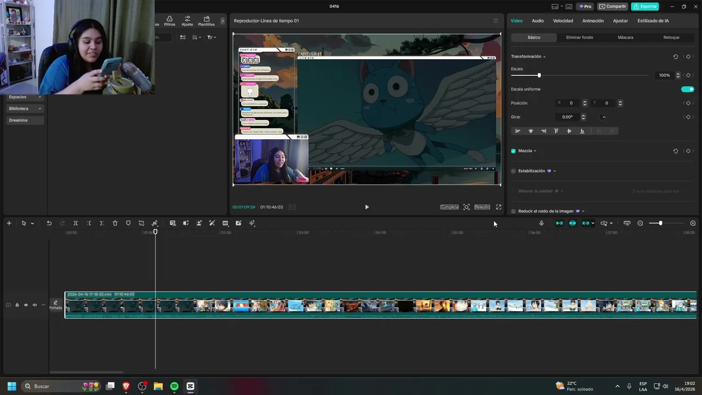
Task: Reset the Transformación settings
Action: tap(676, 57)
